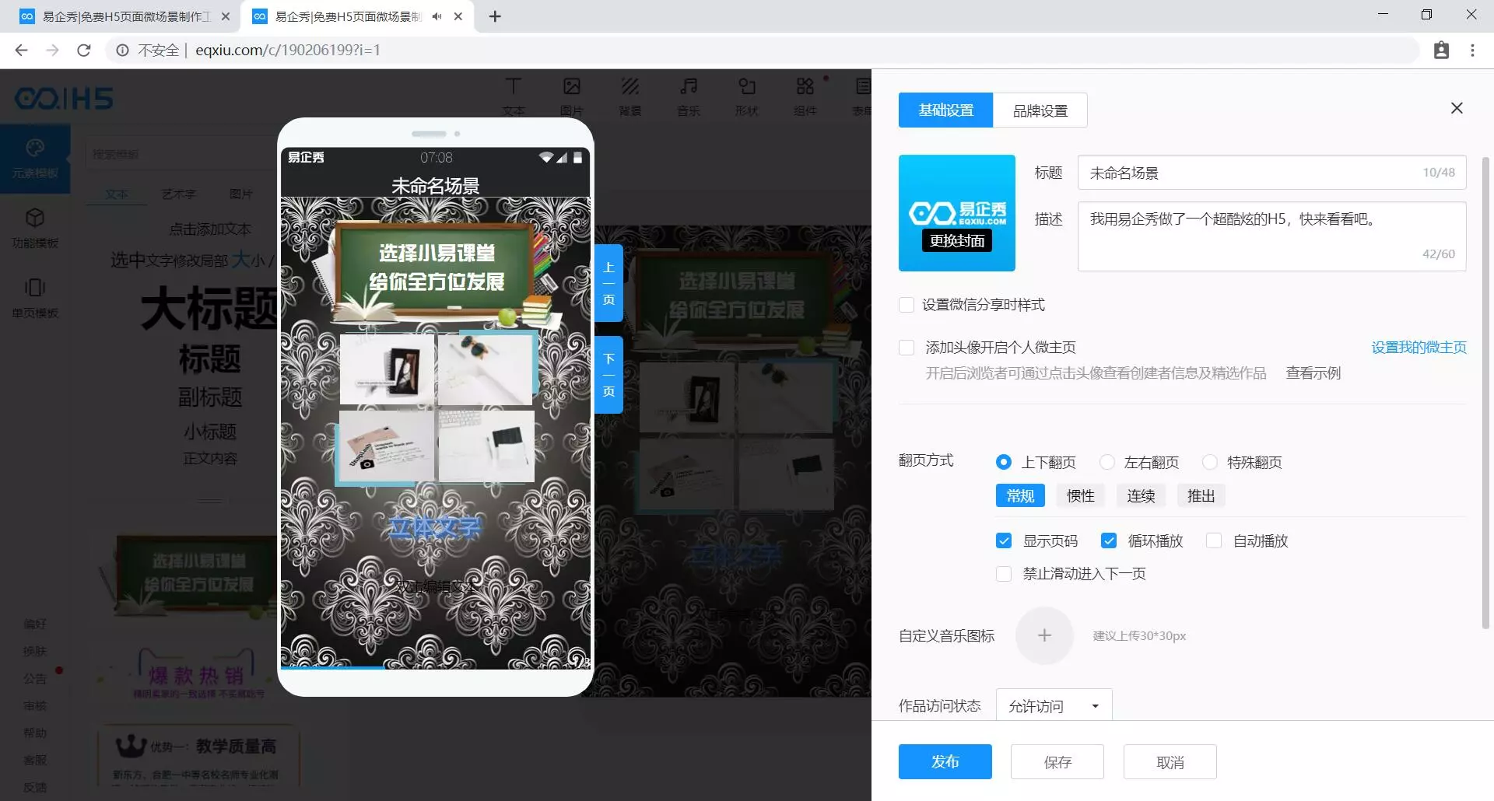The width and height of the screenshot is (1494, 801).
Task: Select the 上下翻页 radio button
Action: click(1004, 462)
